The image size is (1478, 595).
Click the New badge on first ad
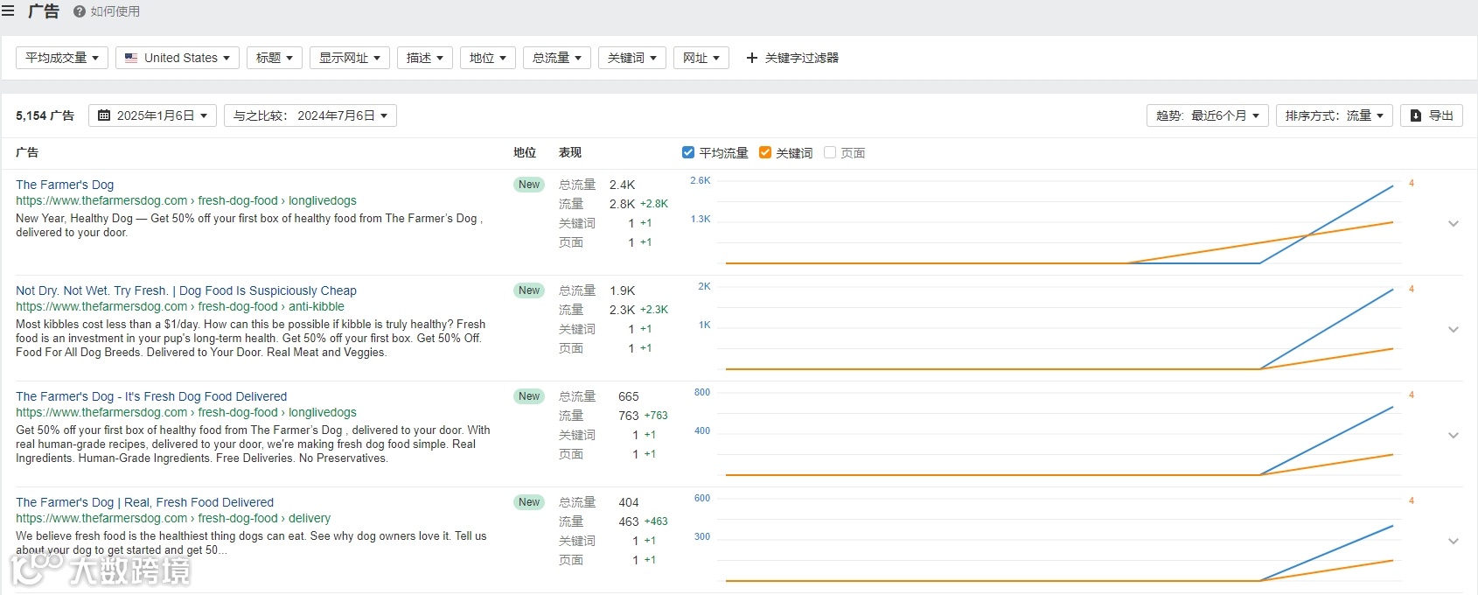point(529,185)
